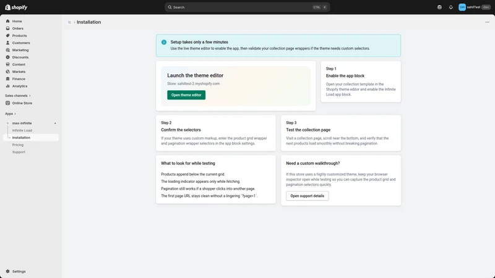The height and width of the screenshot is (278, 495).
Task: Click 'What to look for while testing' heading
Action: pos(188,163)
